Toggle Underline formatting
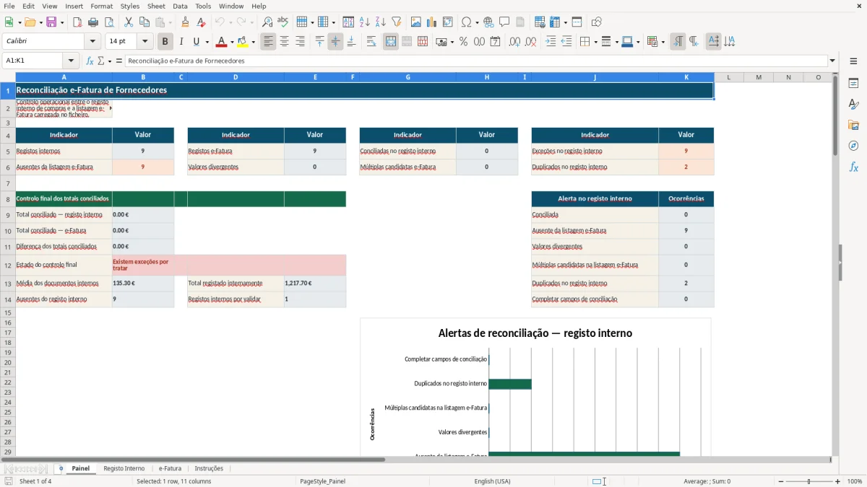 tap(196, 42)
